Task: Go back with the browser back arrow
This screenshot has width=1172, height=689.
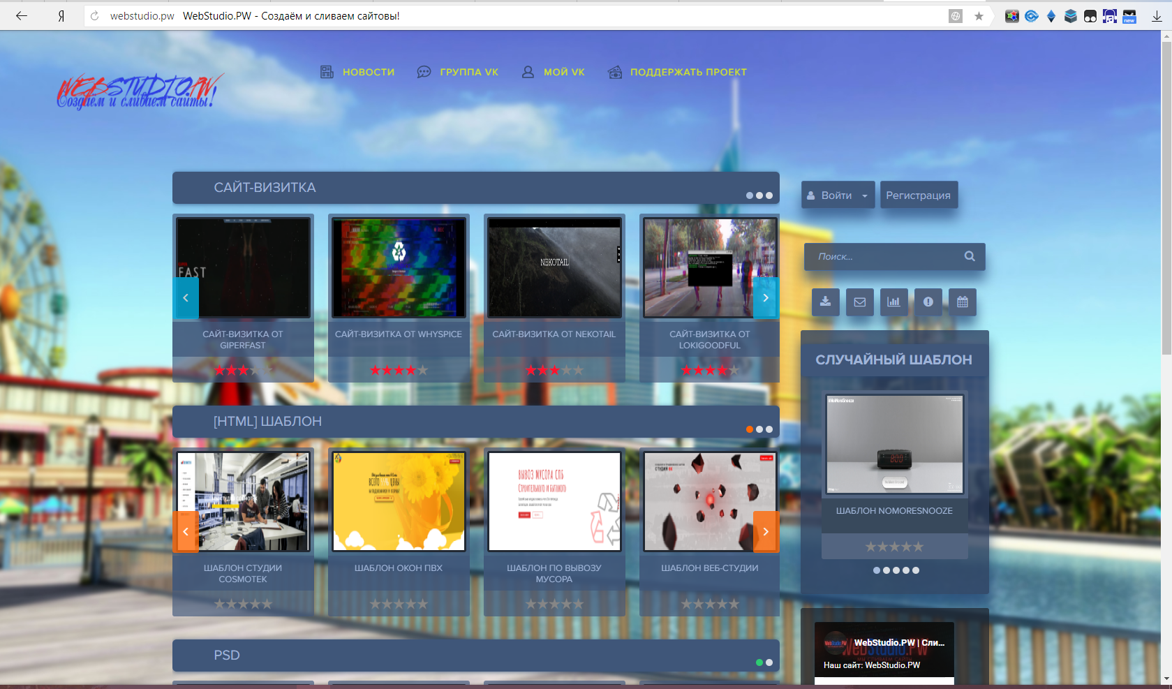Action: [22, 15]
